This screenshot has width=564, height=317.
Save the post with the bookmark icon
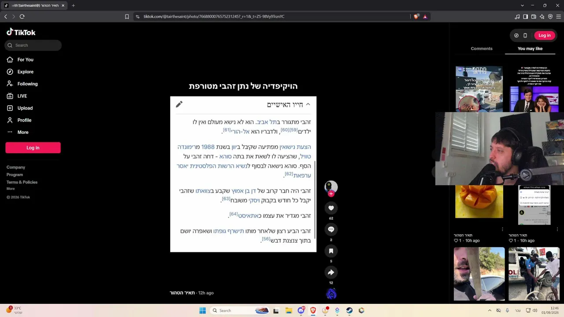[331, 251]
